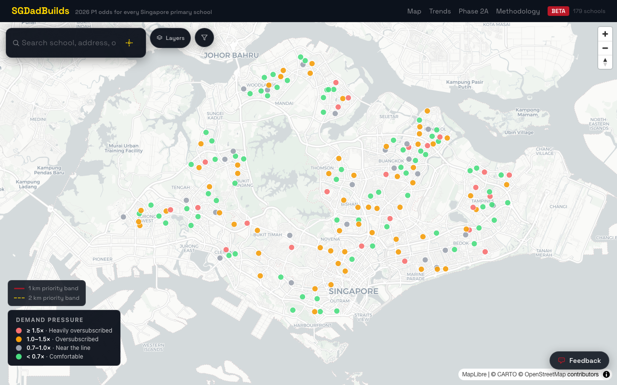Click the BUKIT TIMAH map label
This screenshot has width=617, height=385.
click(x=268, y=235)
